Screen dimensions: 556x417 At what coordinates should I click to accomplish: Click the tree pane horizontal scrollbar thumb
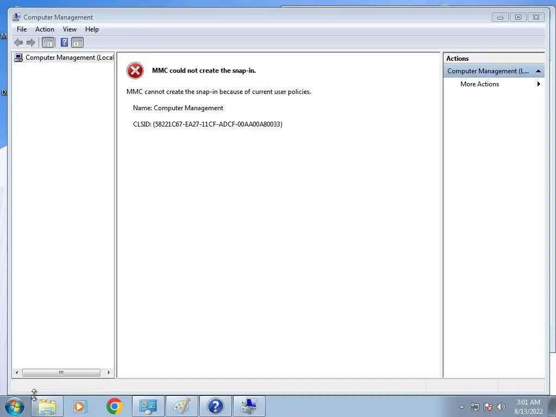tap(61, 372)
